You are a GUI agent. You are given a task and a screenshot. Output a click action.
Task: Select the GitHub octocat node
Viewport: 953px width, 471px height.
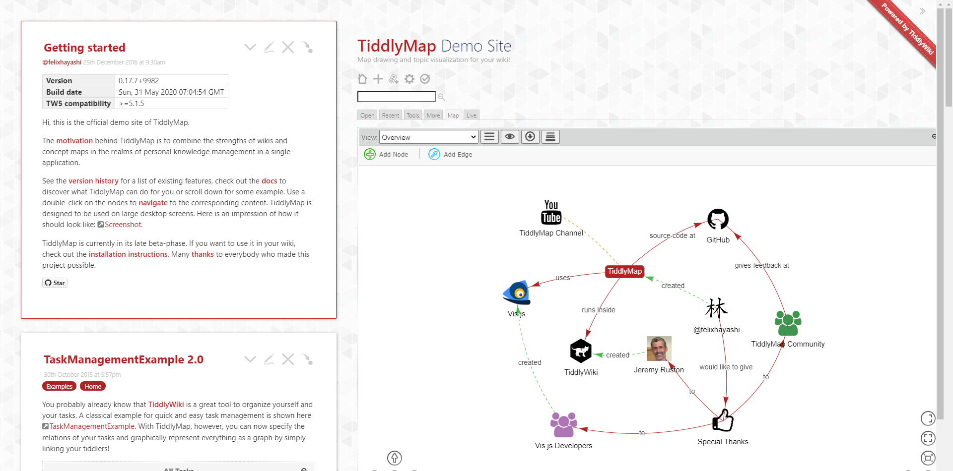718,219
